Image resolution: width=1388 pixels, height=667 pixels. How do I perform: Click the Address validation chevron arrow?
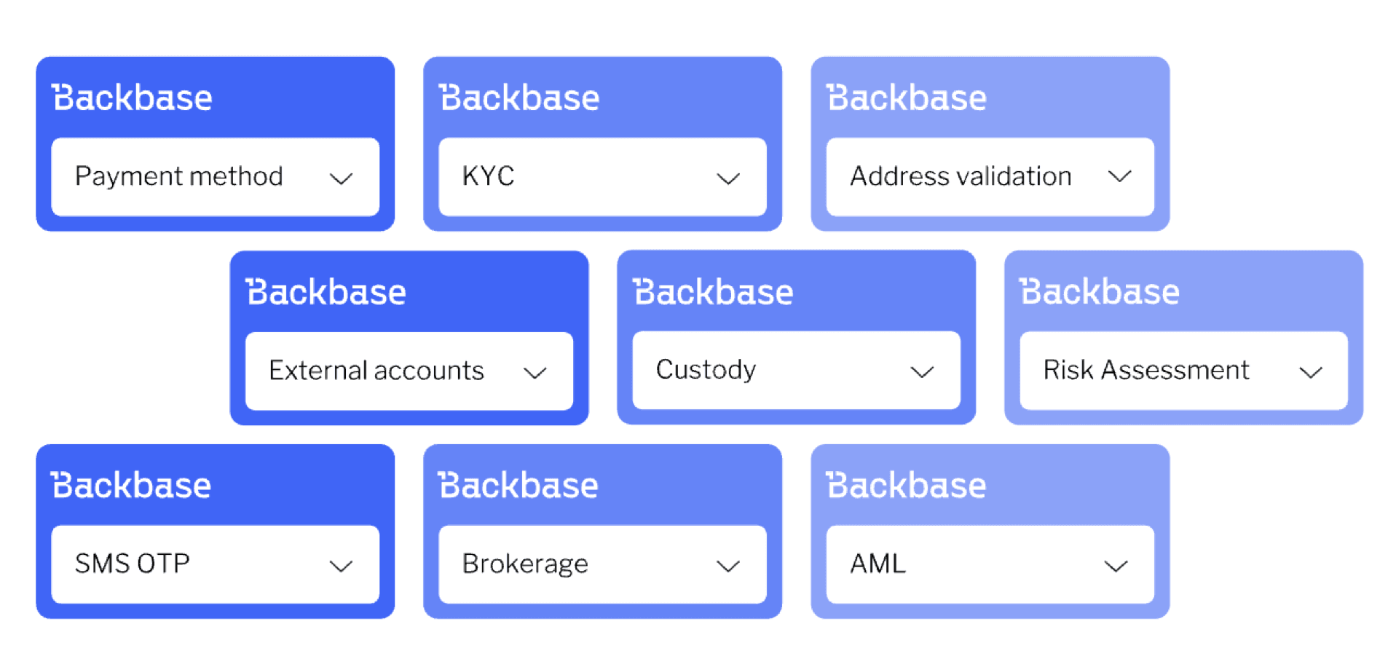click(x=1119, y=176)
